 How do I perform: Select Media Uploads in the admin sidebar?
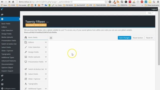7,37
